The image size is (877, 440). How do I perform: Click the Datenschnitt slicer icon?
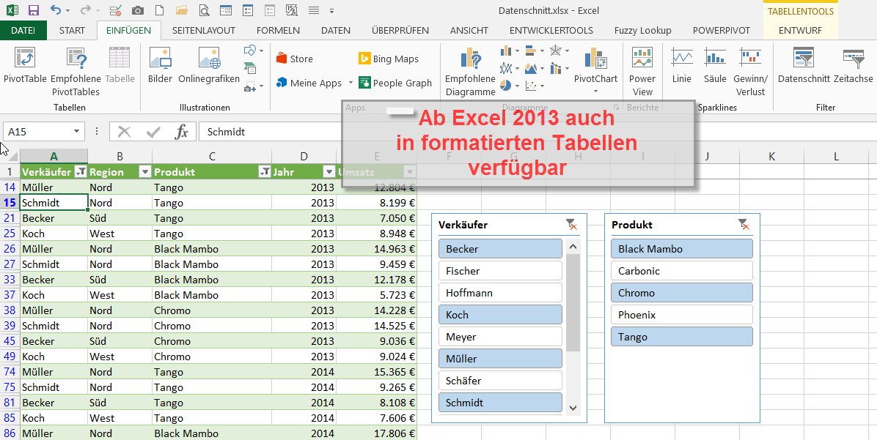pos(804,66)
